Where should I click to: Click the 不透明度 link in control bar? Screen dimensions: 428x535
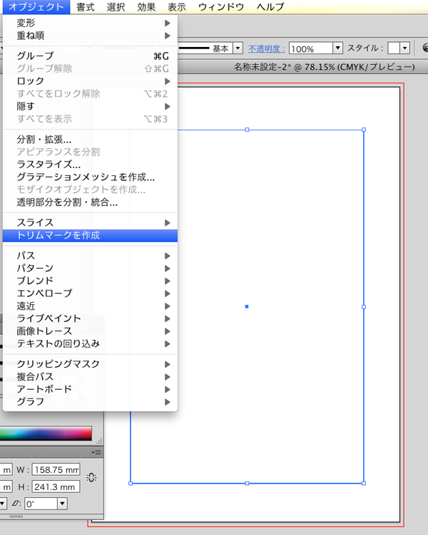266,48
